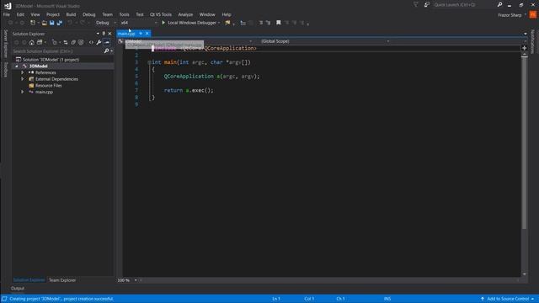This screenshot has height=303, width=539.
Task: Expand the External Dependencies tree node
Action: (23, 79)
